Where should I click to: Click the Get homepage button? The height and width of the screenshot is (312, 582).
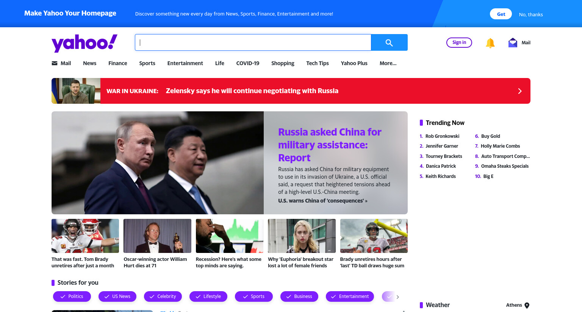501,14
